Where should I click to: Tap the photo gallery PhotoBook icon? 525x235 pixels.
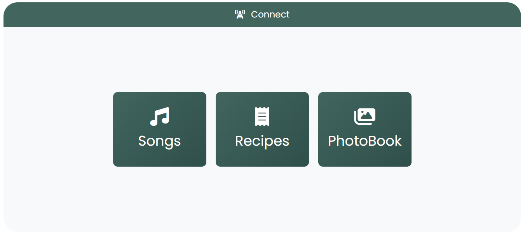pyautogui.click(x=365, y=117)
